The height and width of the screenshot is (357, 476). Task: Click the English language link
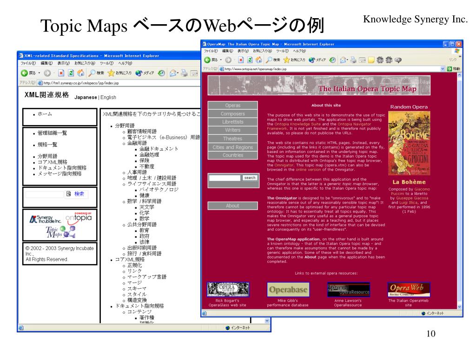[108, 98]
